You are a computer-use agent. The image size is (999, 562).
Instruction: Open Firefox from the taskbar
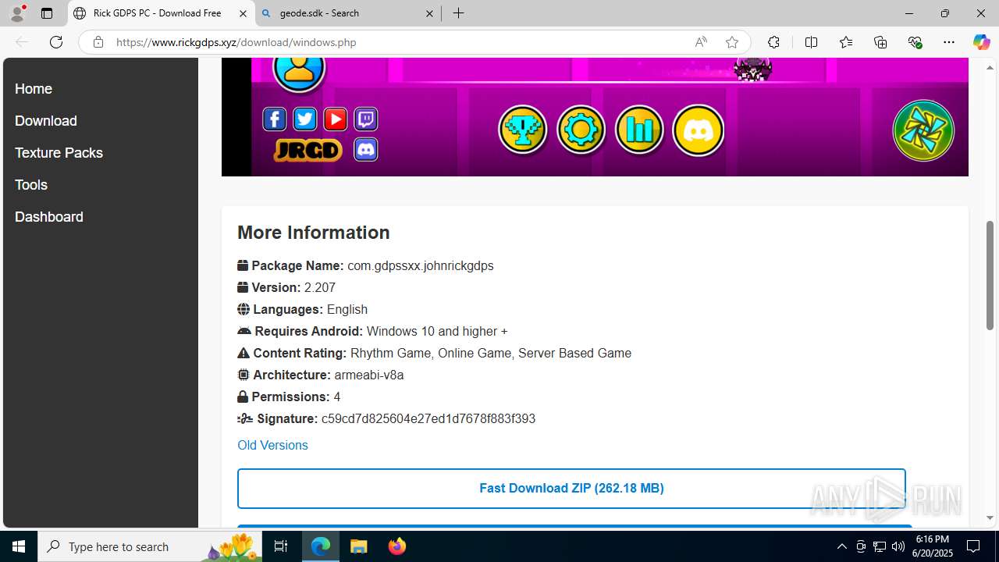(x=397, y=546)
